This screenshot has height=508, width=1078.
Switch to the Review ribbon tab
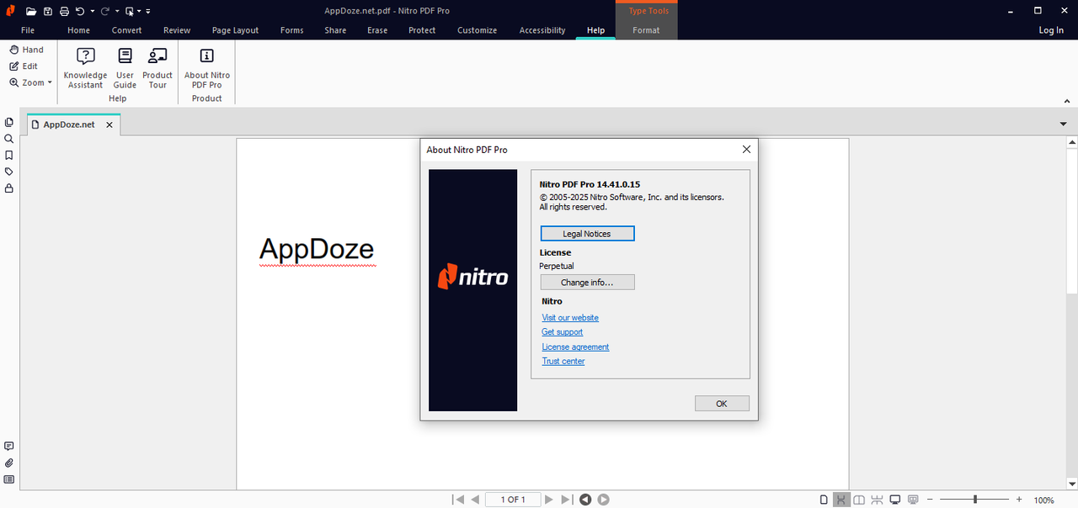(x=177, y=30)
